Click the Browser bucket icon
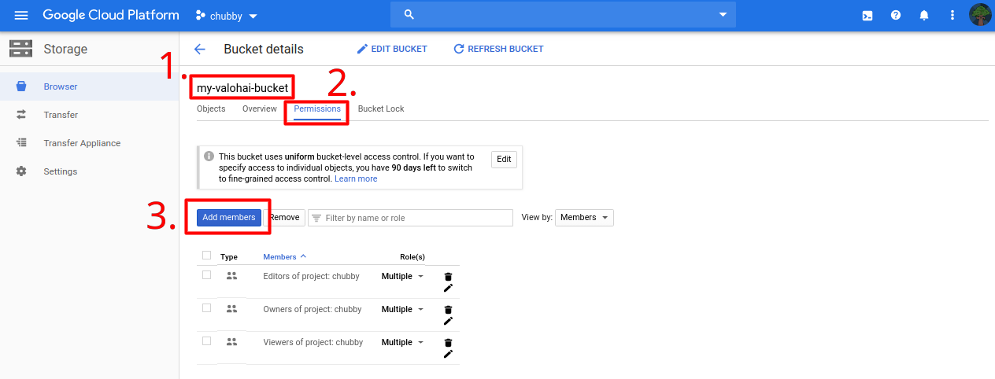 [x=21, y=86]
